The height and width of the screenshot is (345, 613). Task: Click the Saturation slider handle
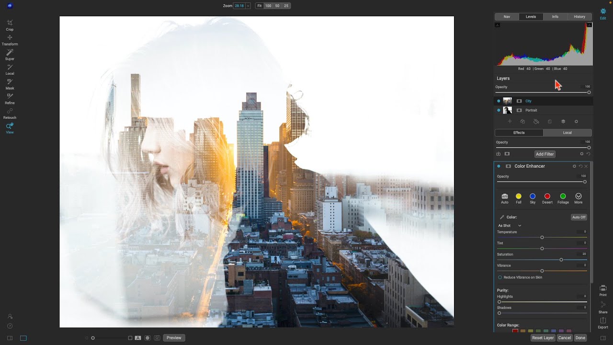tap(561, 260)
